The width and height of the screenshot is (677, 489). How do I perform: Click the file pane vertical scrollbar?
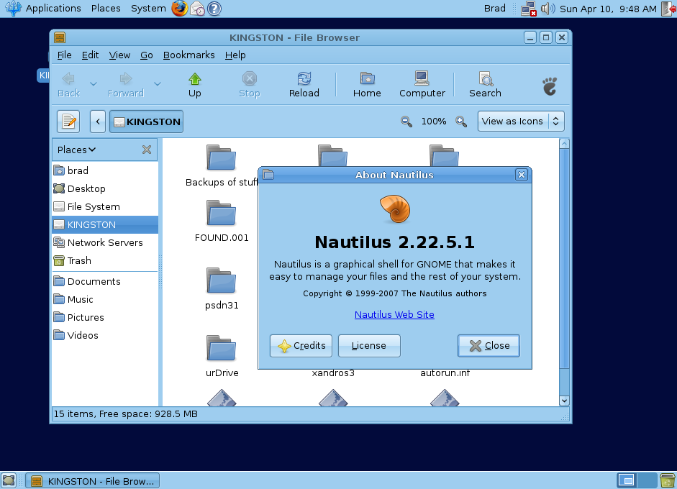pyautogui.click(x=564, y=259)
